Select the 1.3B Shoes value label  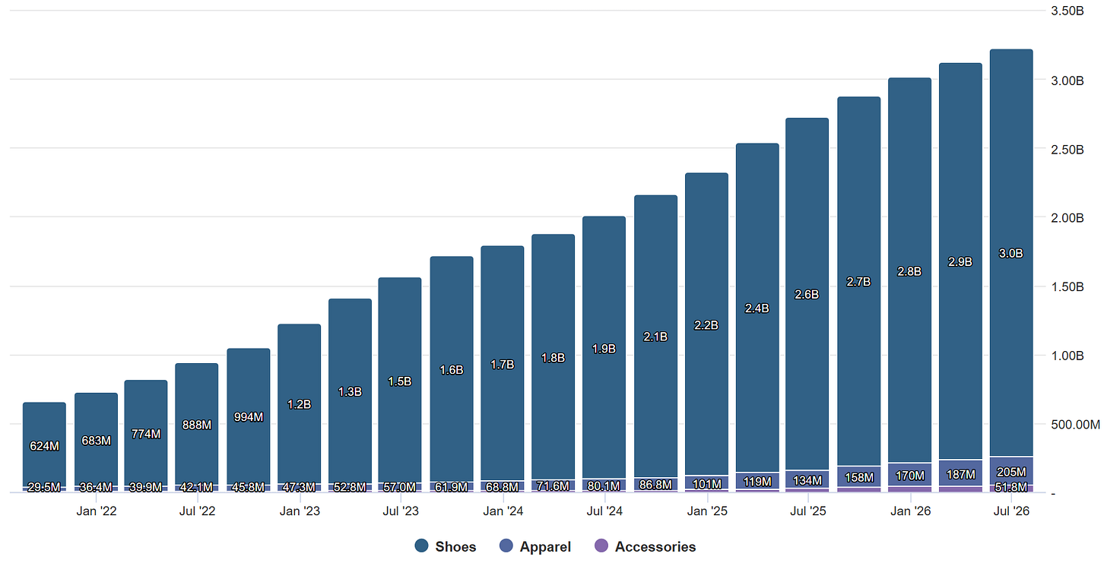[x=350, y=392]
